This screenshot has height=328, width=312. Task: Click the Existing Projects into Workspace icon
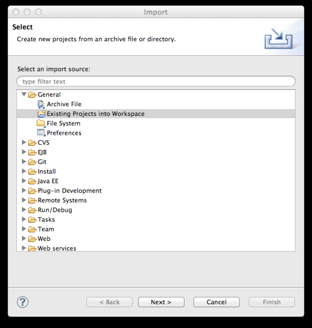[41, 114]
